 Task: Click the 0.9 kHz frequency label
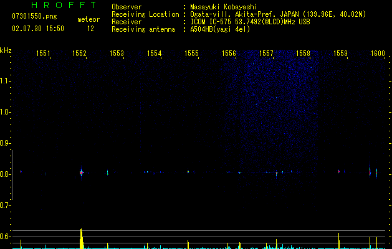click(x=5, y=143)
